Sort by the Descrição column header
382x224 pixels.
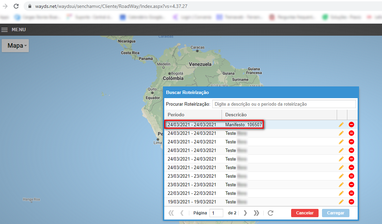(279, 115)
